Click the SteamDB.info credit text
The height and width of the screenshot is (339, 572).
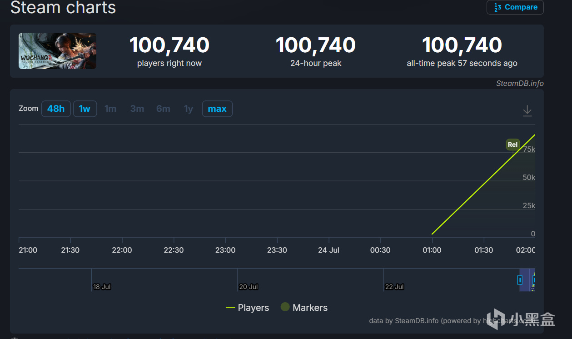pyautogui.click(x=520, y=83)
